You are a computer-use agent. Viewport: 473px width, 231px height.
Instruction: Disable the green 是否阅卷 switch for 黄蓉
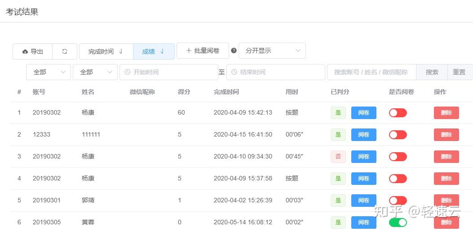398,222
